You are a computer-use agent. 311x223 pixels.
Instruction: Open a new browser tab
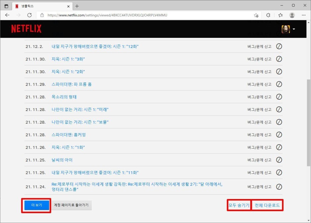[x=77, y=6]
